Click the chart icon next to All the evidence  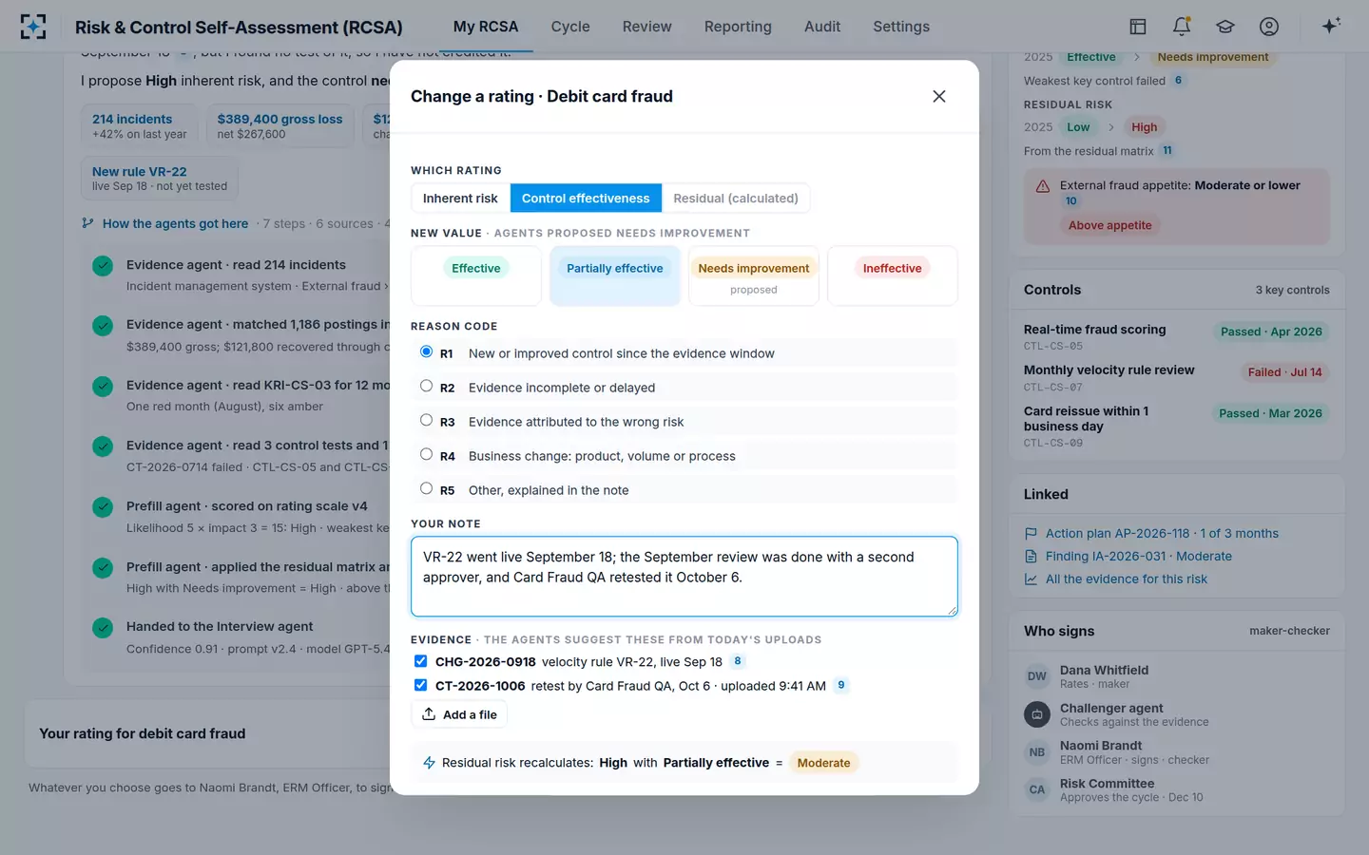[1031, 579]
